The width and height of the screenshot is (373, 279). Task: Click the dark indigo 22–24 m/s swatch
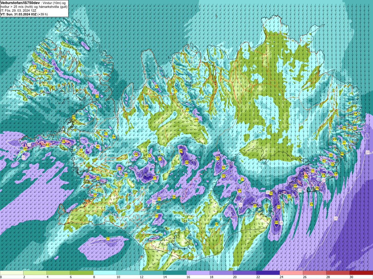268,273
